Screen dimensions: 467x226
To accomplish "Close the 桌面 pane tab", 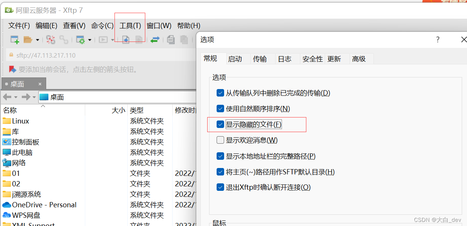I will click(40, 84).
